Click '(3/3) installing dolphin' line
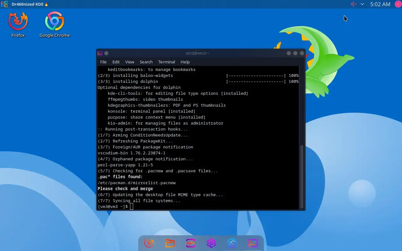This screenshot has height=251, width=402. click(128, 81)
